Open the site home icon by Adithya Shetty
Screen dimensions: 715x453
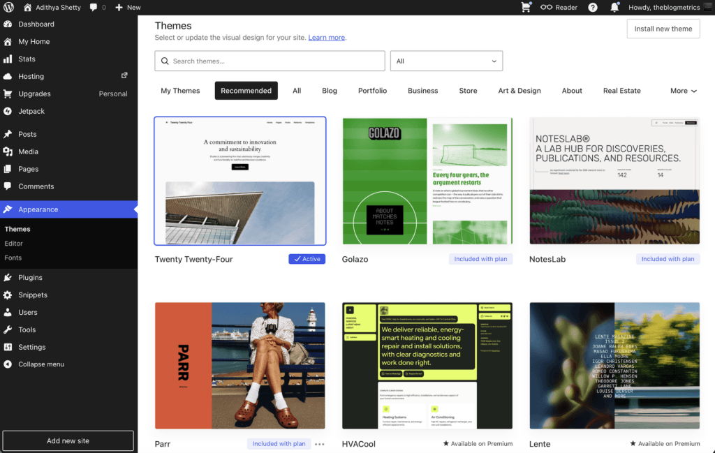tap(27, 7)
